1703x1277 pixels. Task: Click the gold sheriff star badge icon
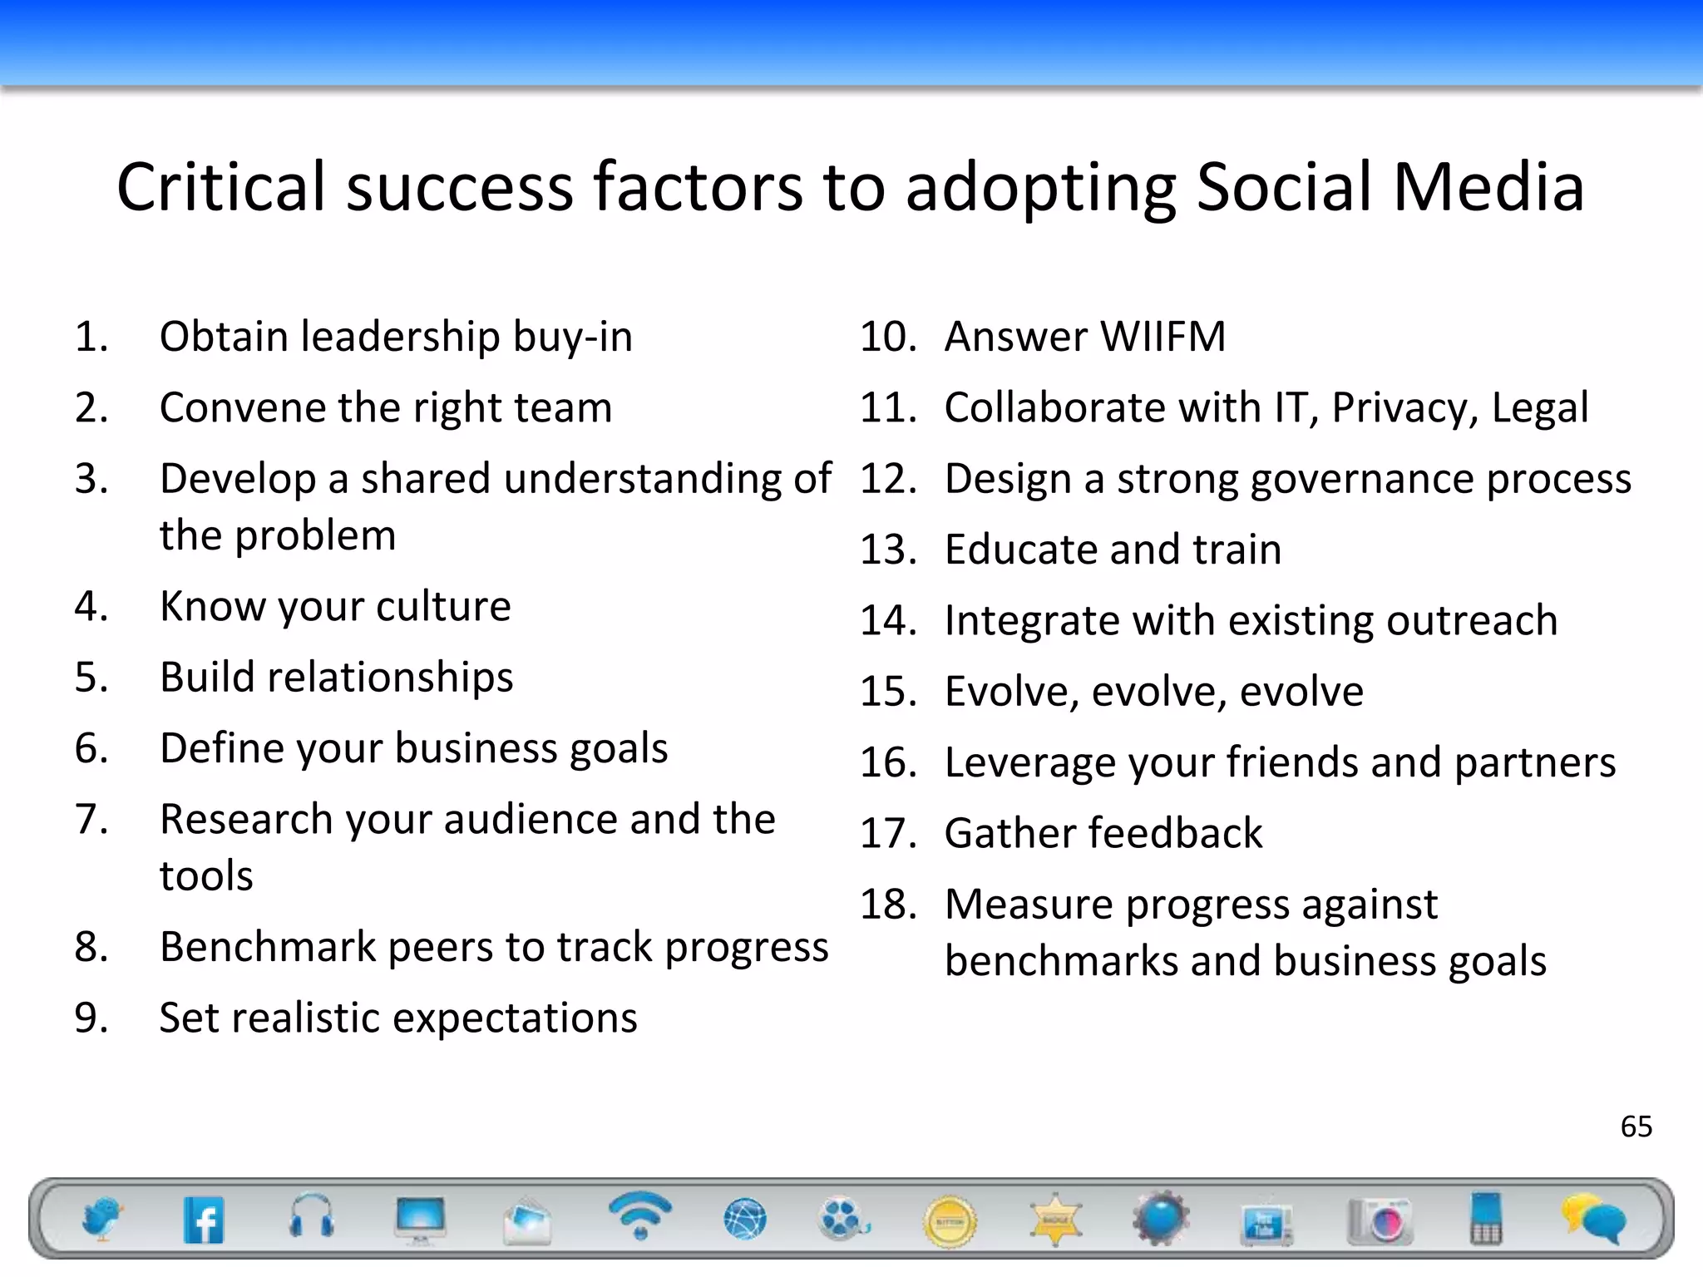click(1055, 1220)
